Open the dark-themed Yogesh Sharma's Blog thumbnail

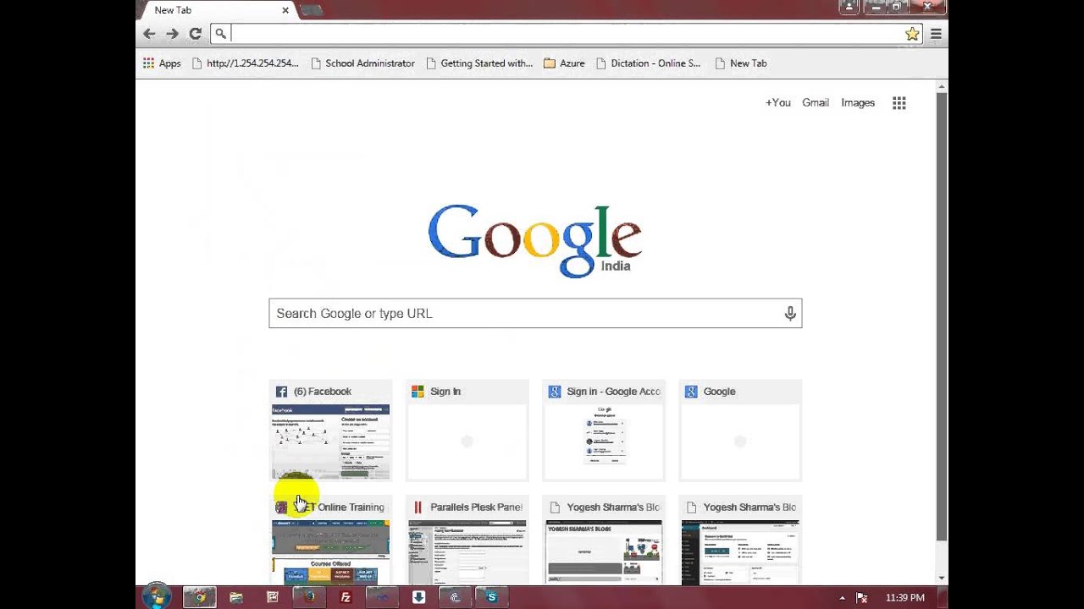pos(740,540)
